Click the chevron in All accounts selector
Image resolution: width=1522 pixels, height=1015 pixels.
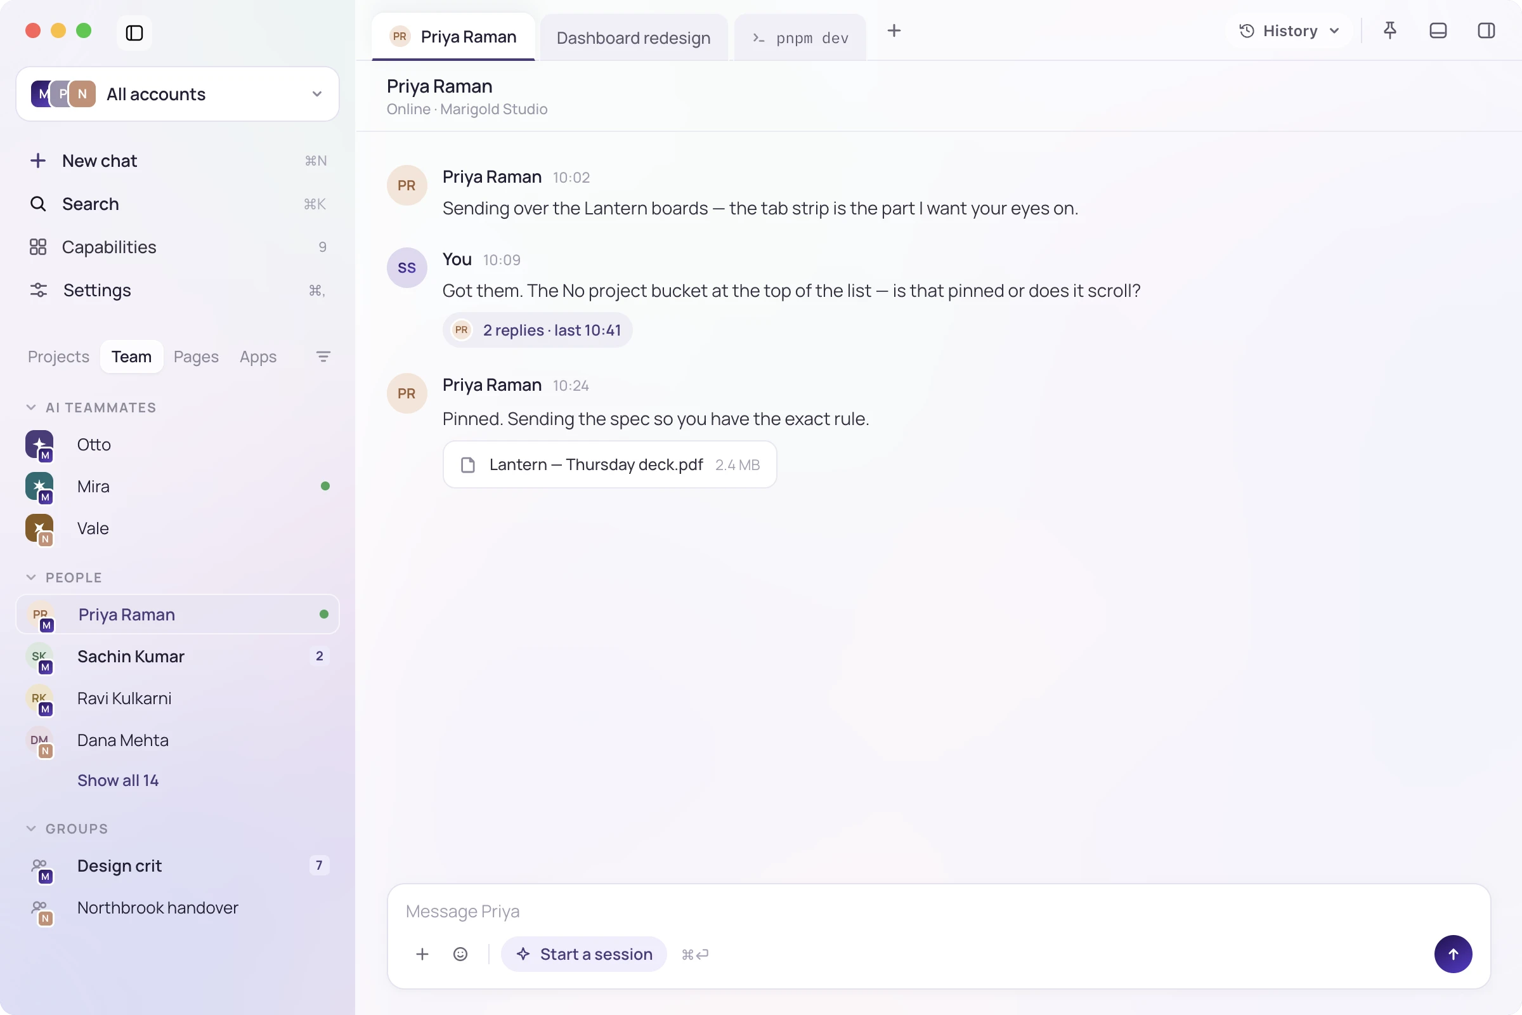click(x=316, y=94)
